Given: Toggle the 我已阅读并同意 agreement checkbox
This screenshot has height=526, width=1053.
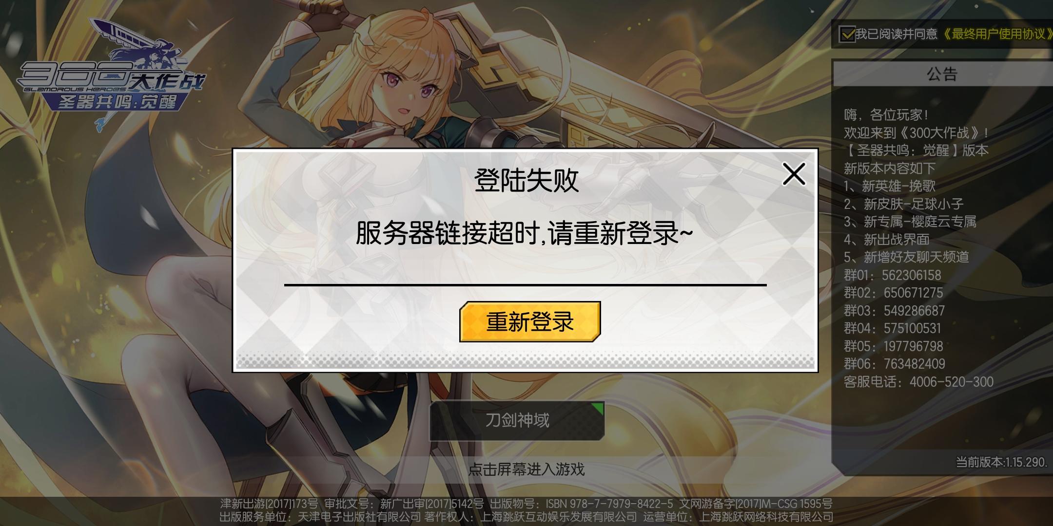Looking at the screenshot, I should point(847,34).
